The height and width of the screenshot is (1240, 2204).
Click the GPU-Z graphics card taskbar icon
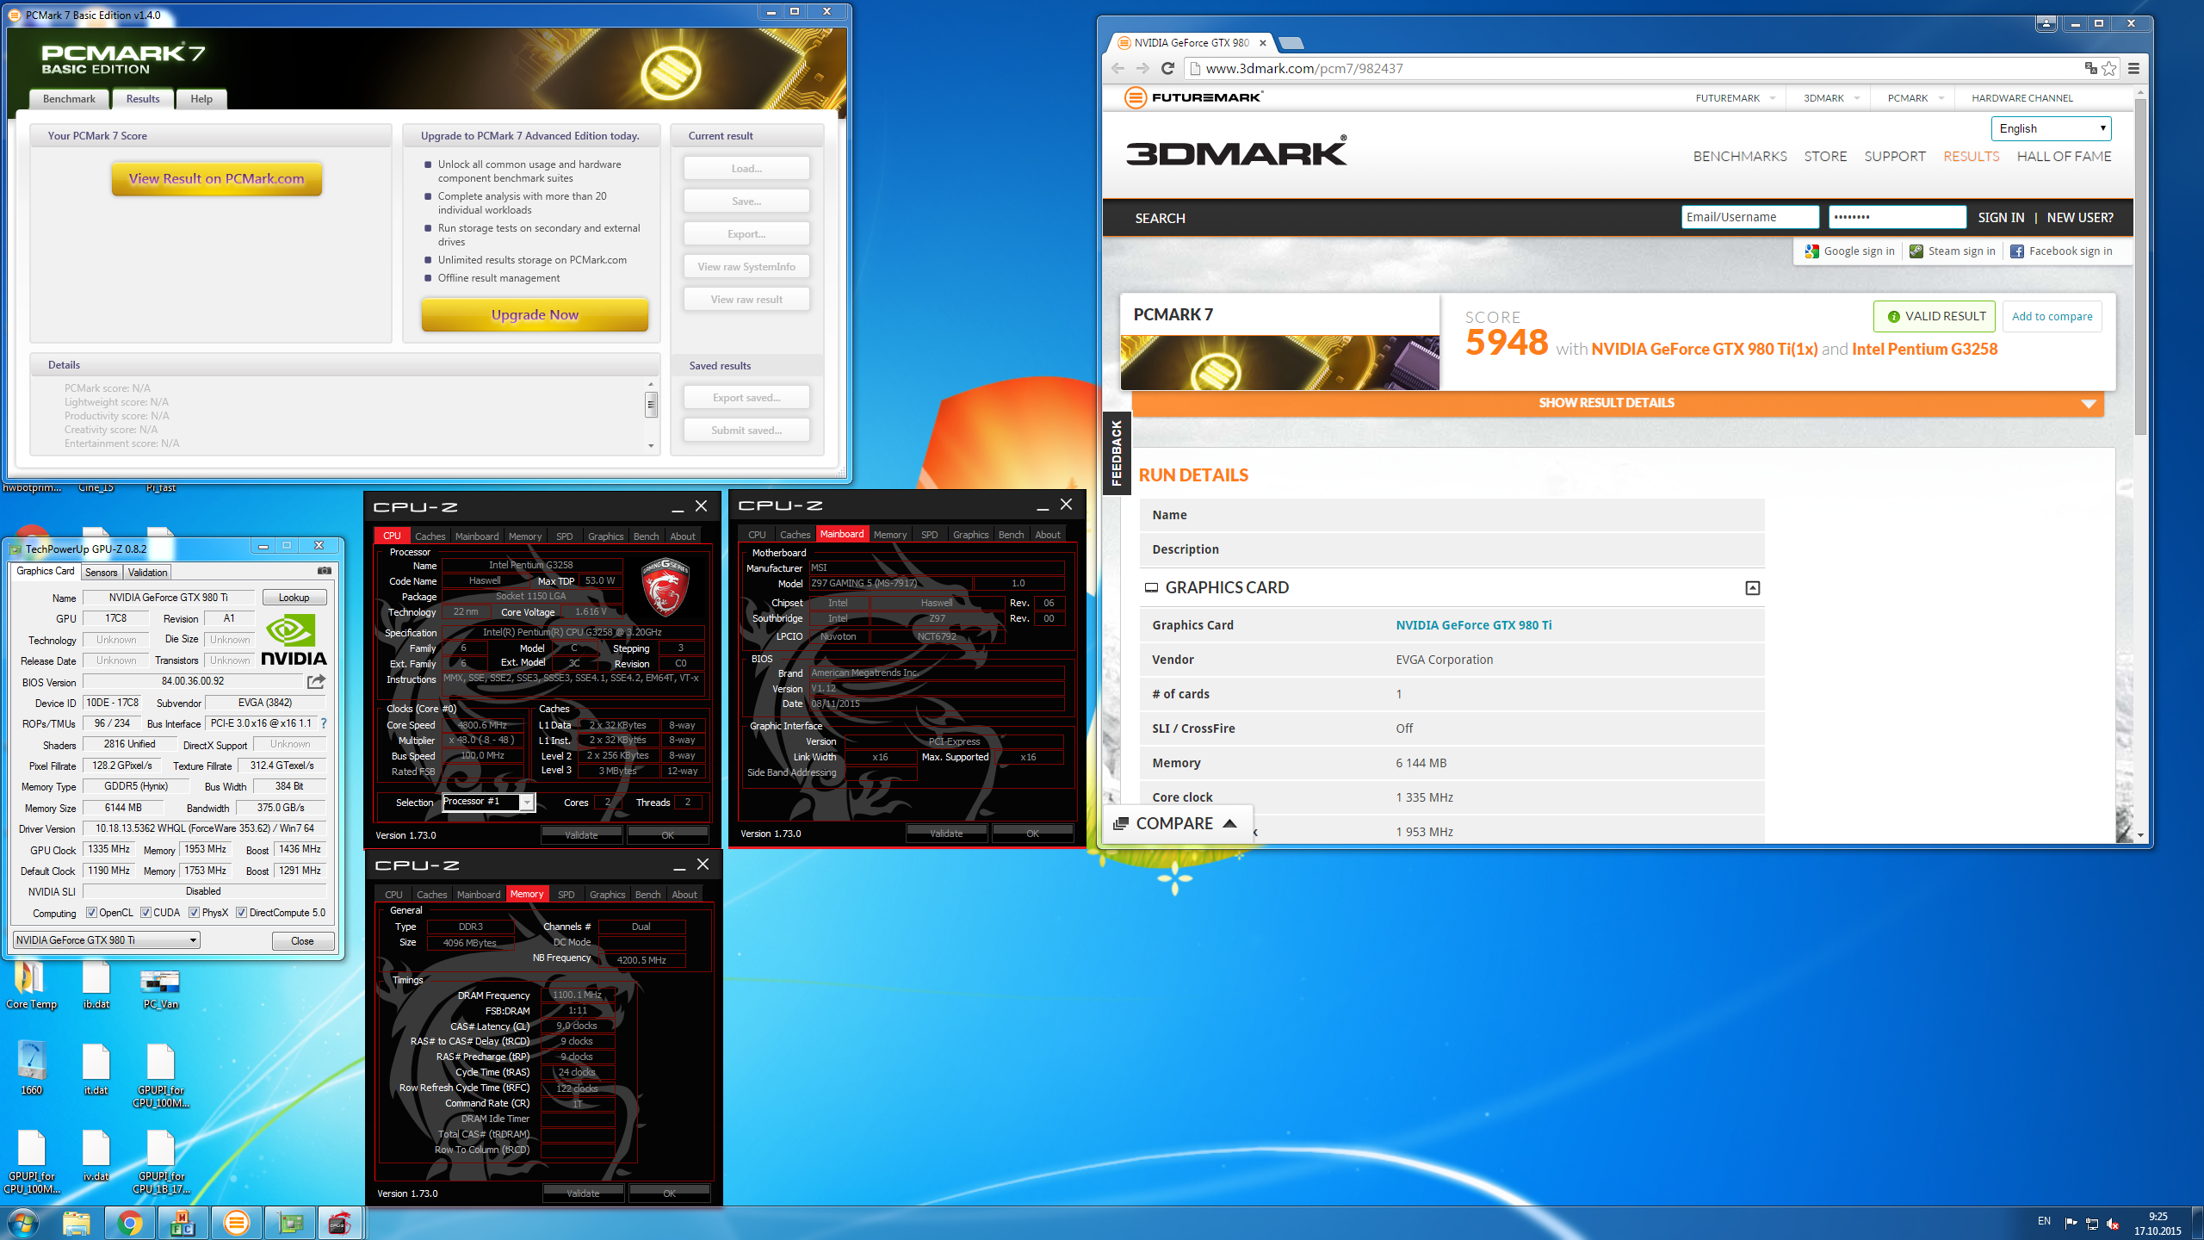290,1223
